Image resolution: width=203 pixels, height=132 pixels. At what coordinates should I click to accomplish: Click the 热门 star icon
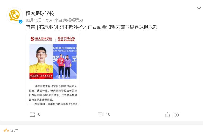6,130
